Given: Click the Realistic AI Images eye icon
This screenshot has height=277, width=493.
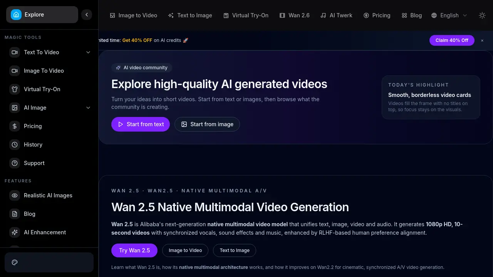Looking at the screenshot, I should pos(15,195).
